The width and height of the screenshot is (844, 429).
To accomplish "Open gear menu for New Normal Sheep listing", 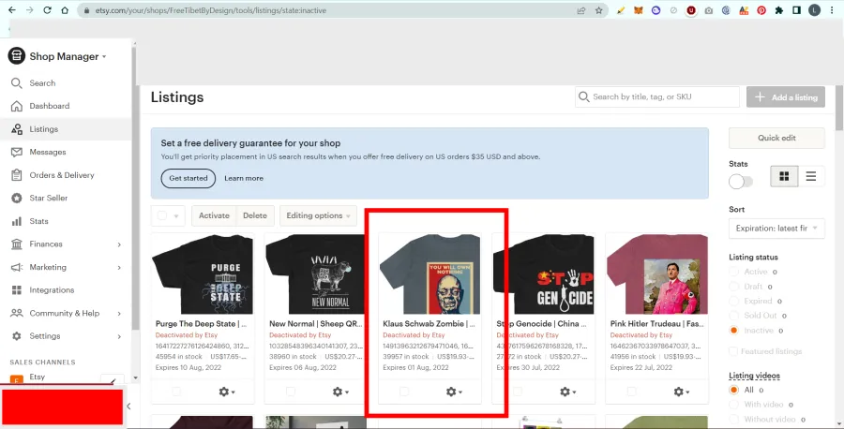I will (340, 392).
